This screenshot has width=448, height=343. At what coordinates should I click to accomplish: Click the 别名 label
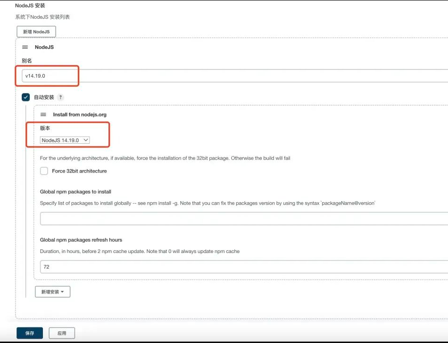[x=26, y=61]
